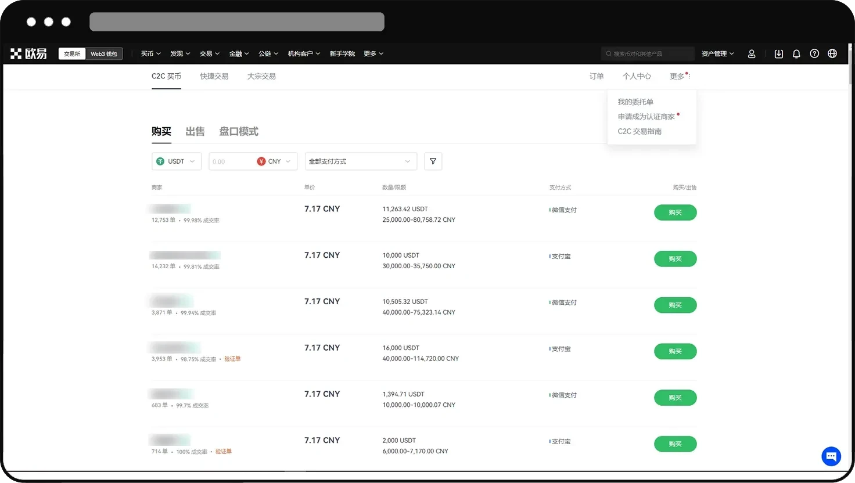
Task: Select the C2C 买币 tab
Action: point(166,76)
